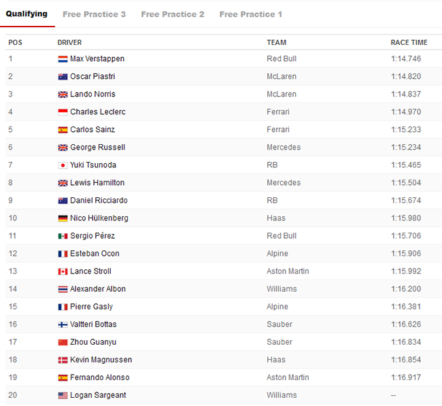The image size is (442, 406).
Task: Click the DRIVER column header
Action: 69,42
